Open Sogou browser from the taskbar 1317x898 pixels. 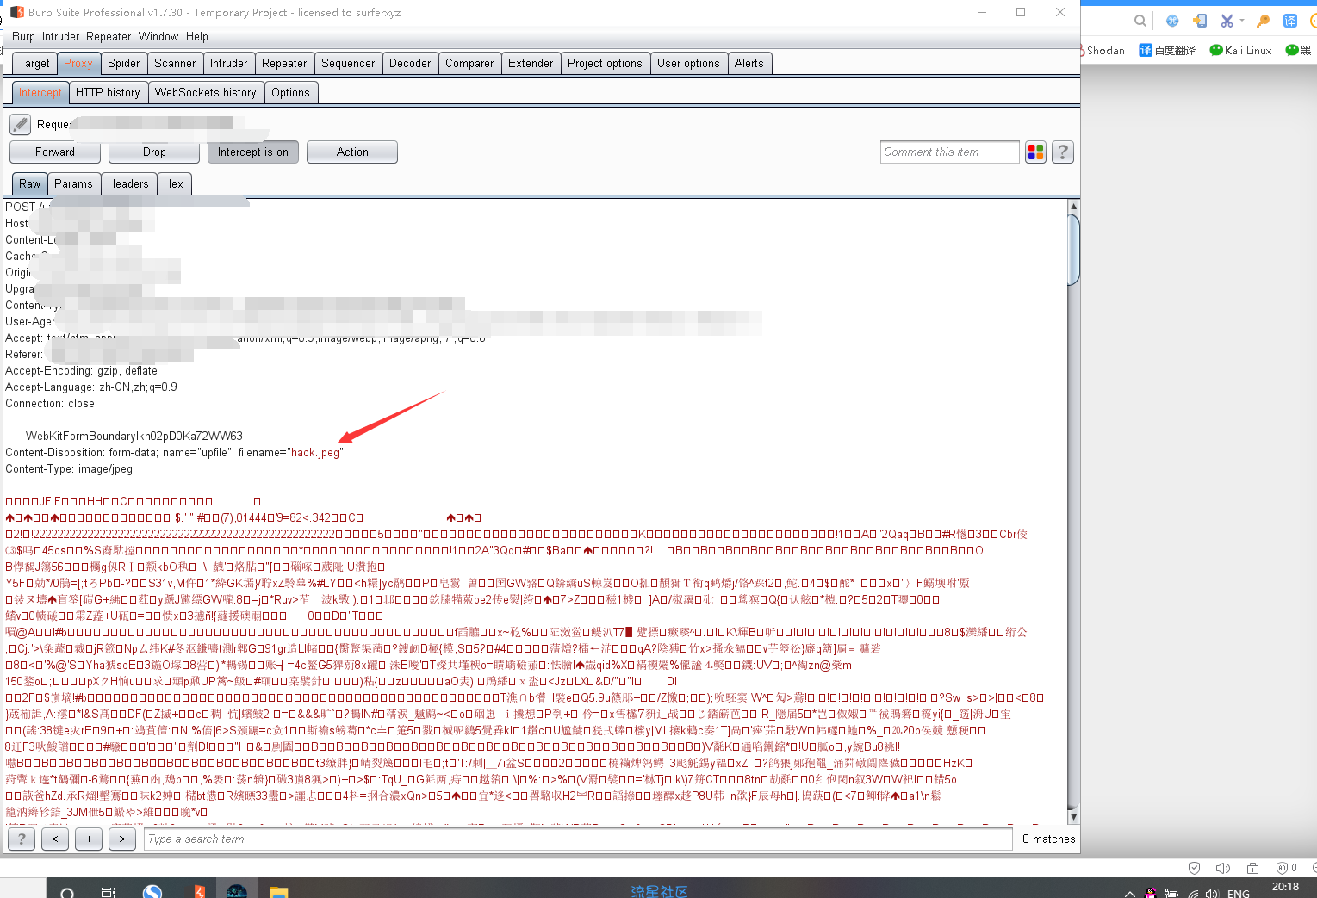[152, 892]
